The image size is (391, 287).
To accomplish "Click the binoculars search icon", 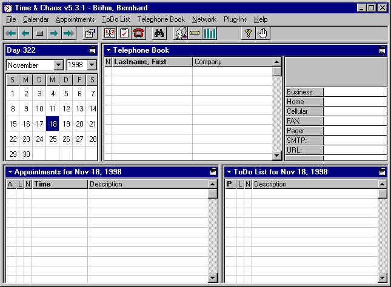I will 159,33.
